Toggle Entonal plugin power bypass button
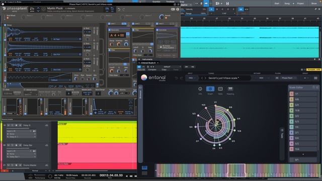The height and width of the screenshot is (181, 322). (x=139, y=67)
